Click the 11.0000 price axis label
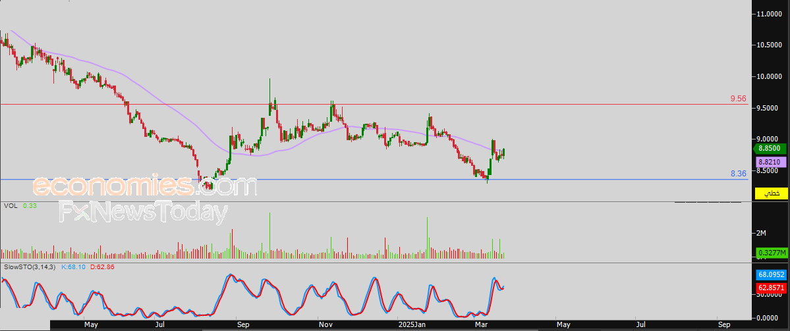Screen dimensions: 790x331 pyautogui.click(x=768, y=14)
